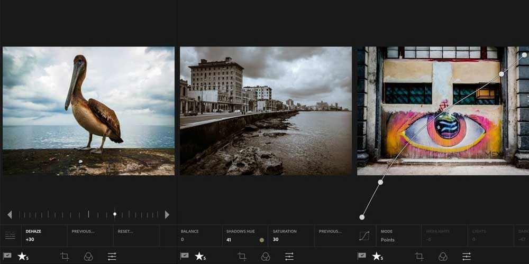Open adjustments sliders icon under eye mural photo
The width and height of the screenshot is (529, 264).
(467, 257)
